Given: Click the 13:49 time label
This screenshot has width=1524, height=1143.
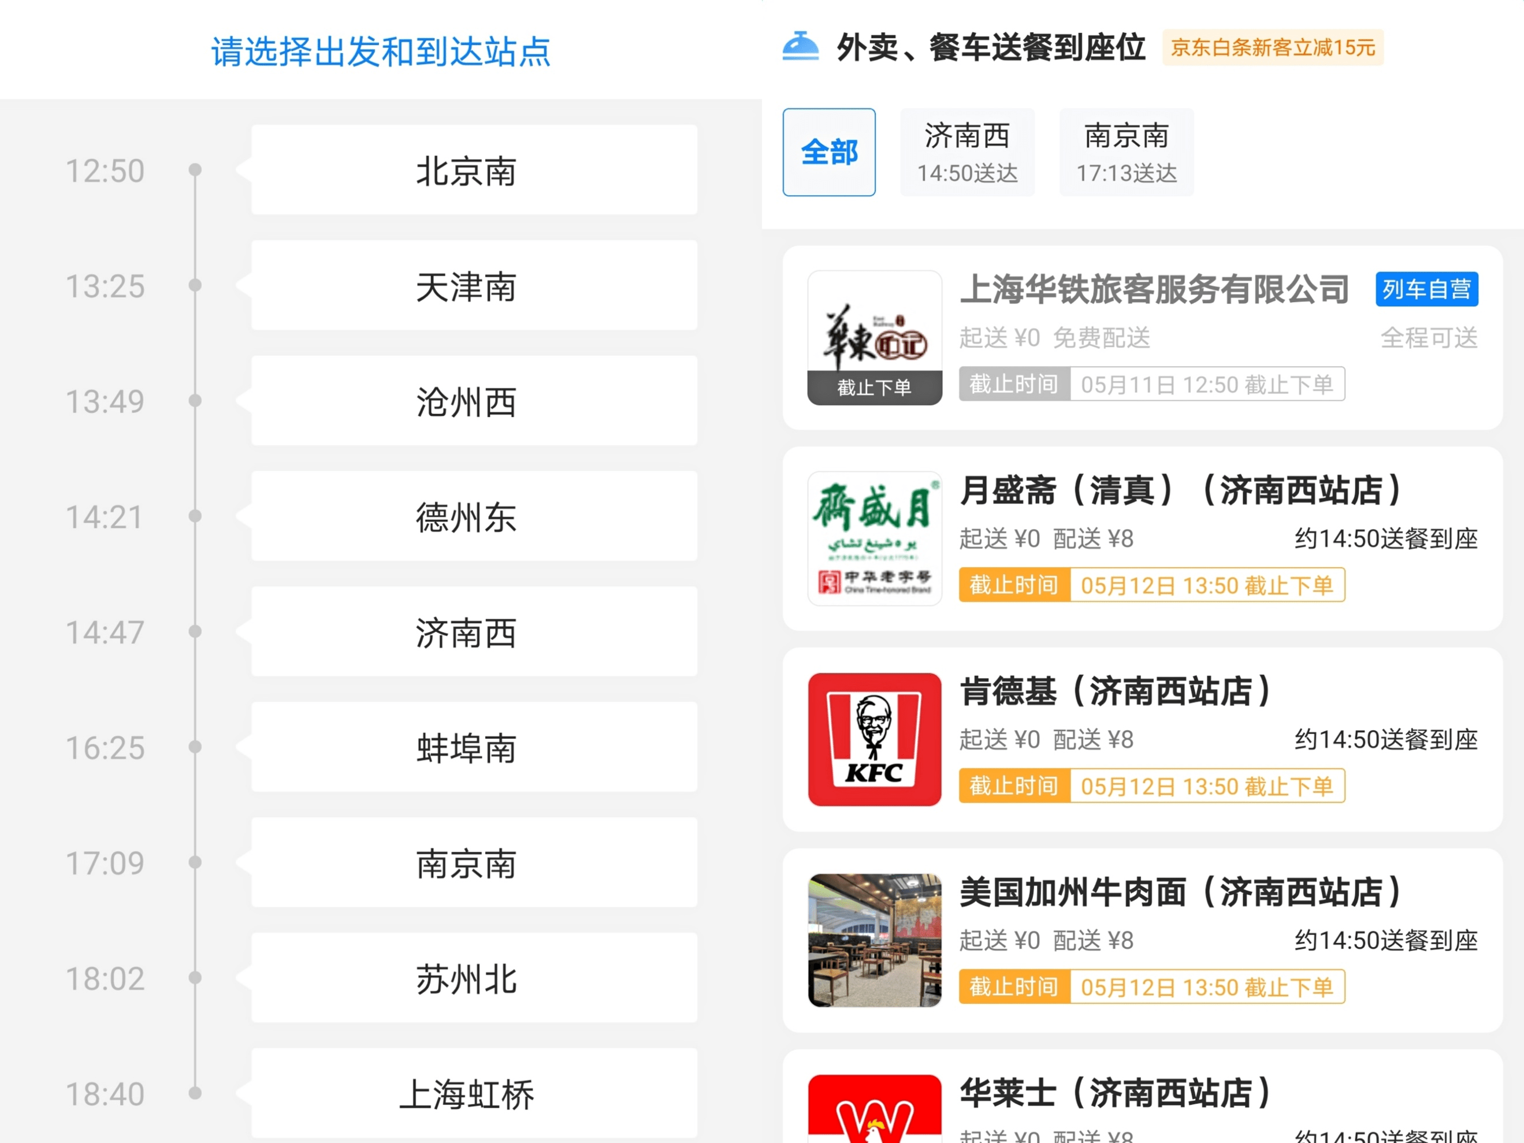Looking at the screenshot, I should pos(105,401).
